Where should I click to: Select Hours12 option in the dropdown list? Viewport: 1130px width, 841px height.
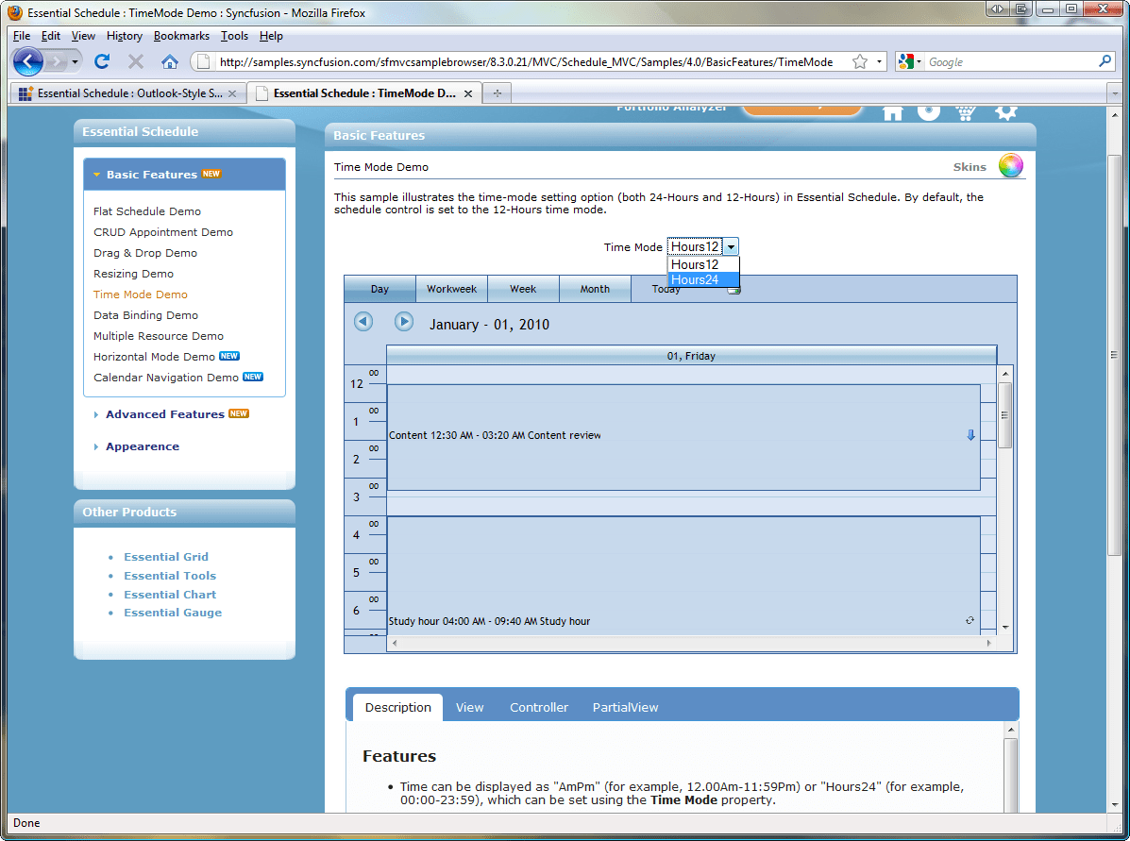695,265
